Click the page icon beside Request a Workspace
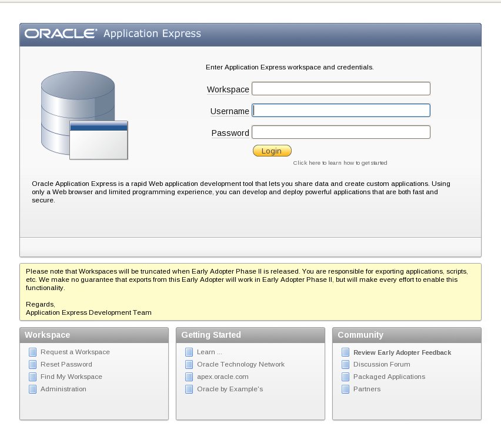 point(32,352)
